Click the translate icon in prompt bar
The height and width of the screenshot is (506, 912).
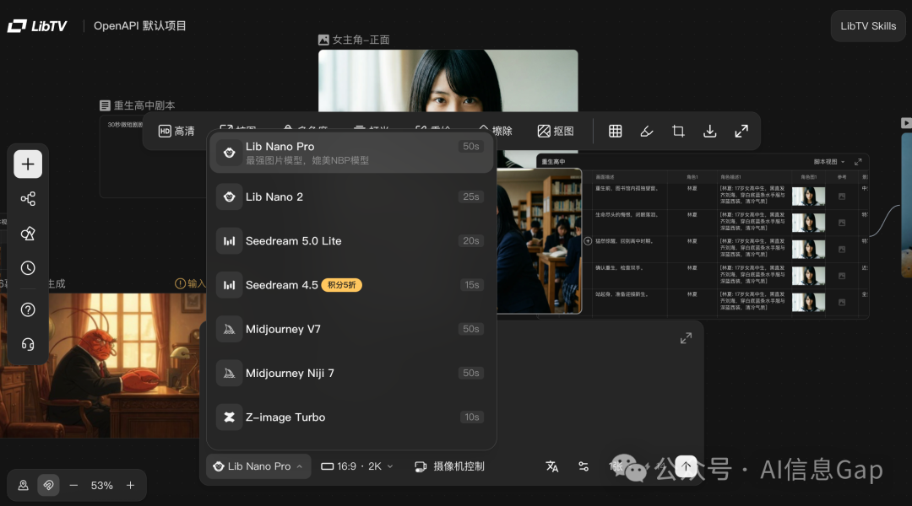tap(552, 466)
